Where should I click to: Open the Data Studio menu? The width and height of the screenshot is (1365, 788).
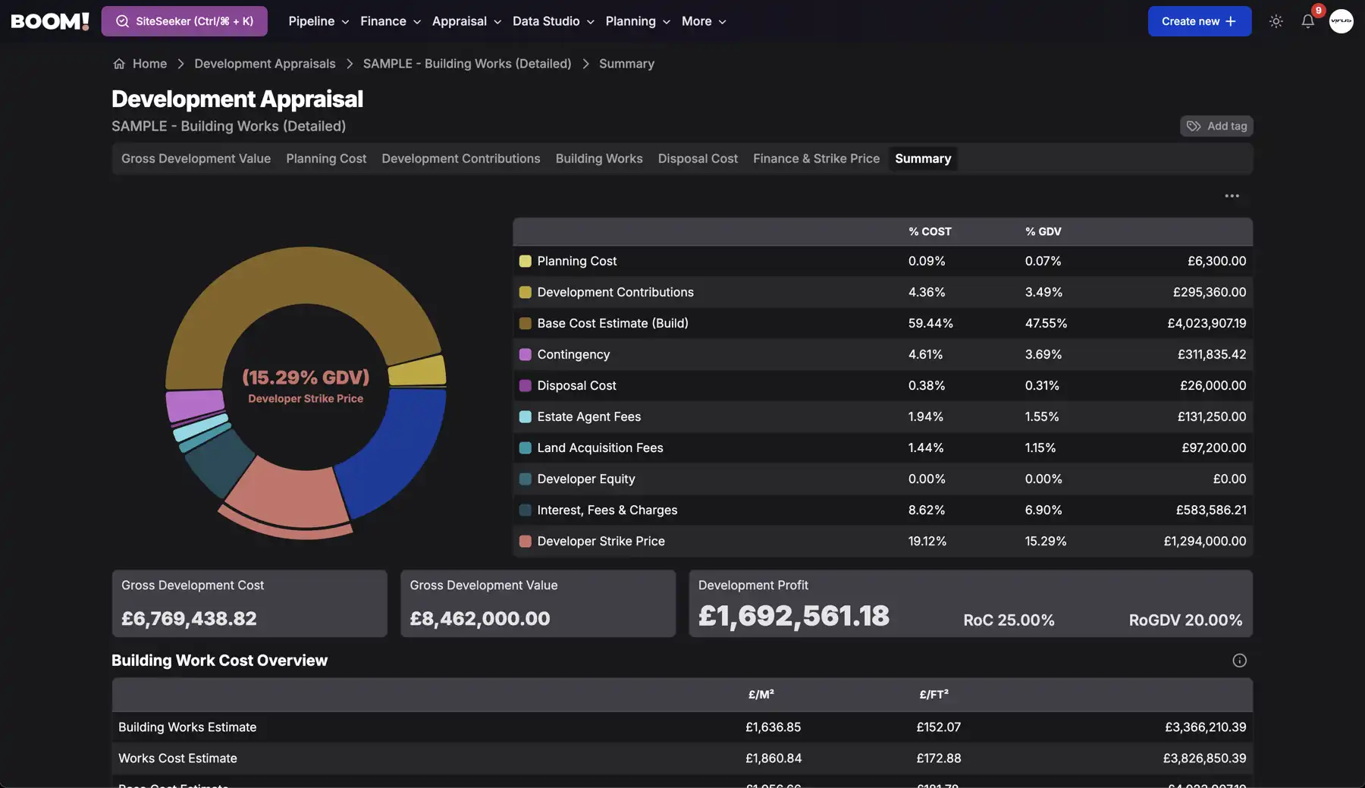[553, 21]
